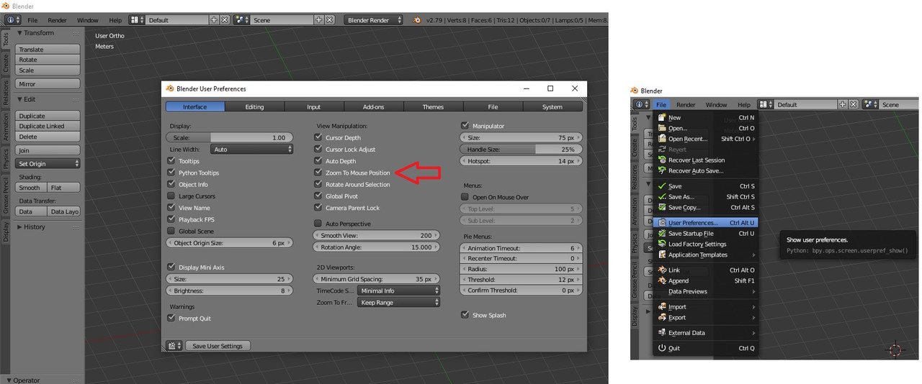Adjust the Smooth View value field
This screenshot has width=922, height=384.
click(377, 235)
